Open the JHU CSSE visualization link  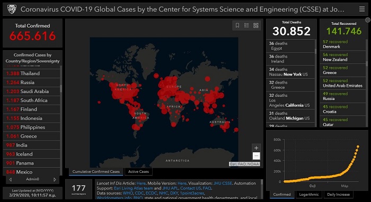coord(223,183)
